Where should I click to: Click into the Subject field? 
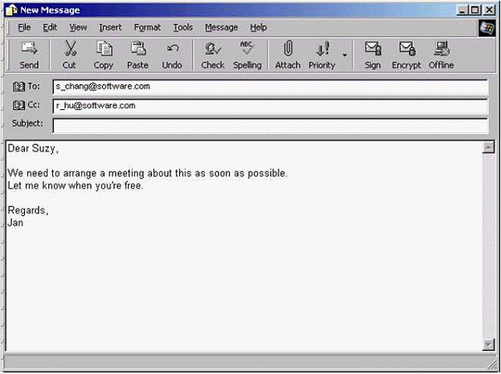269,125
